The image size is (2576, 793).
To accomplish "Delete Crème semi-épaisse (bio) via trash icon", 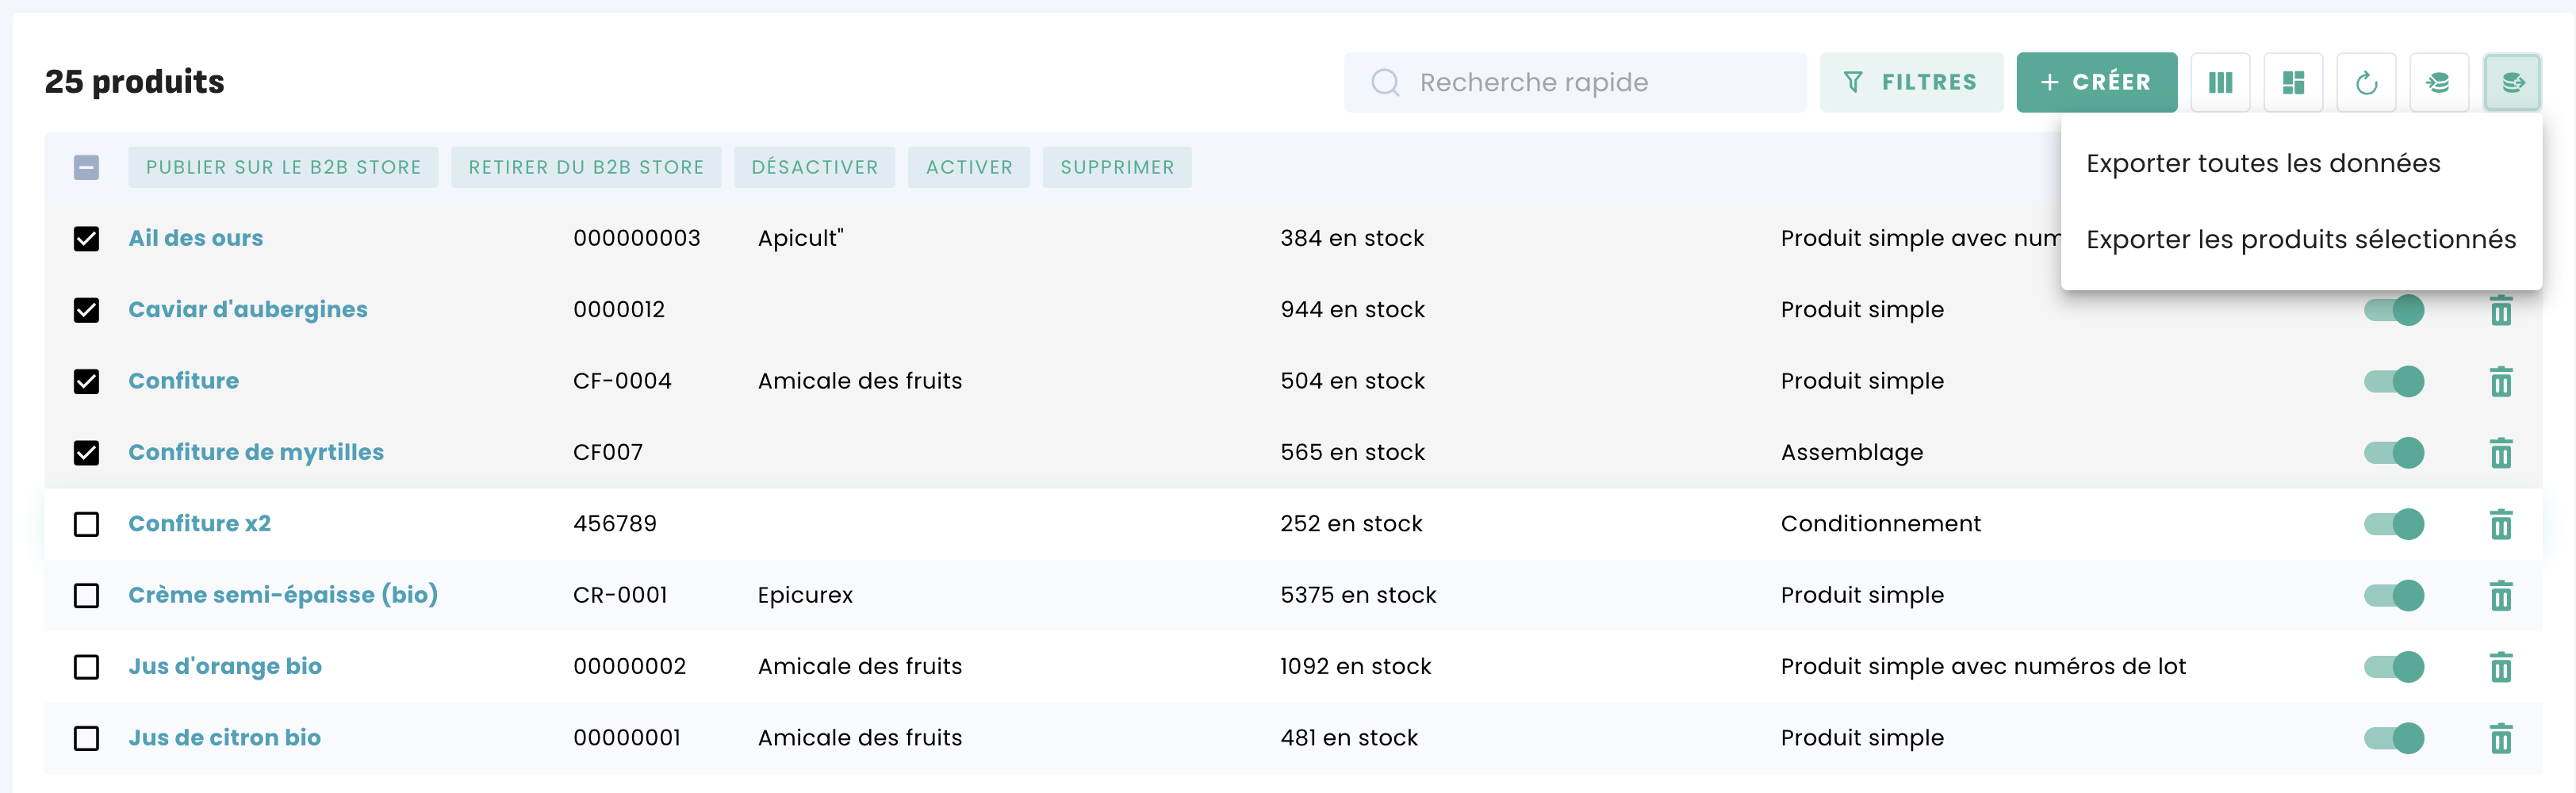I will coord(2500,596).
